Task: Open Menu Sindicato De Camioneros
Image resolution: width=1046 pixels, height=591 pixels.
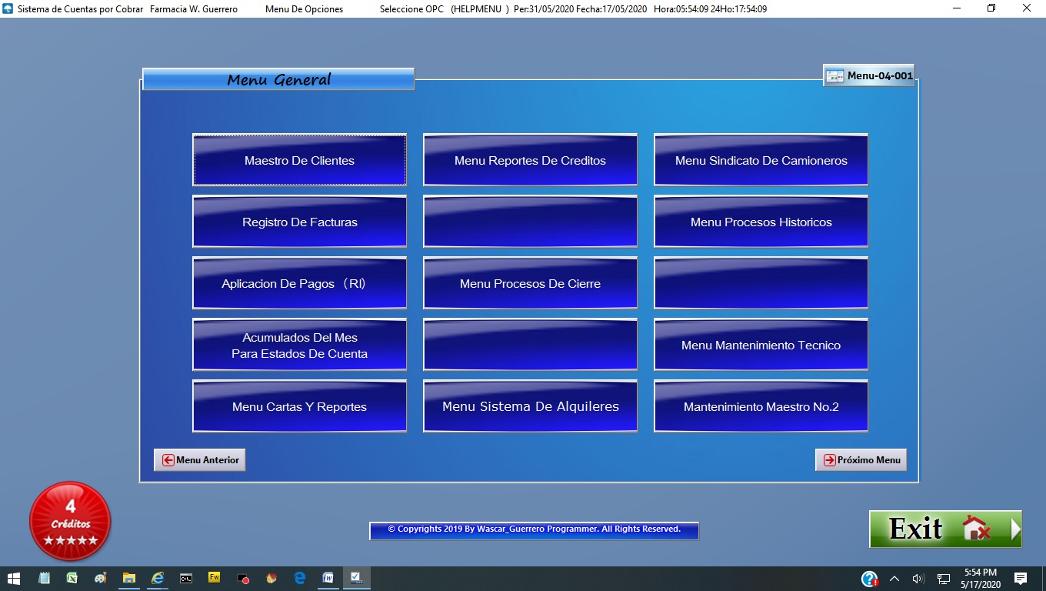Action: (x=761, y=160)
